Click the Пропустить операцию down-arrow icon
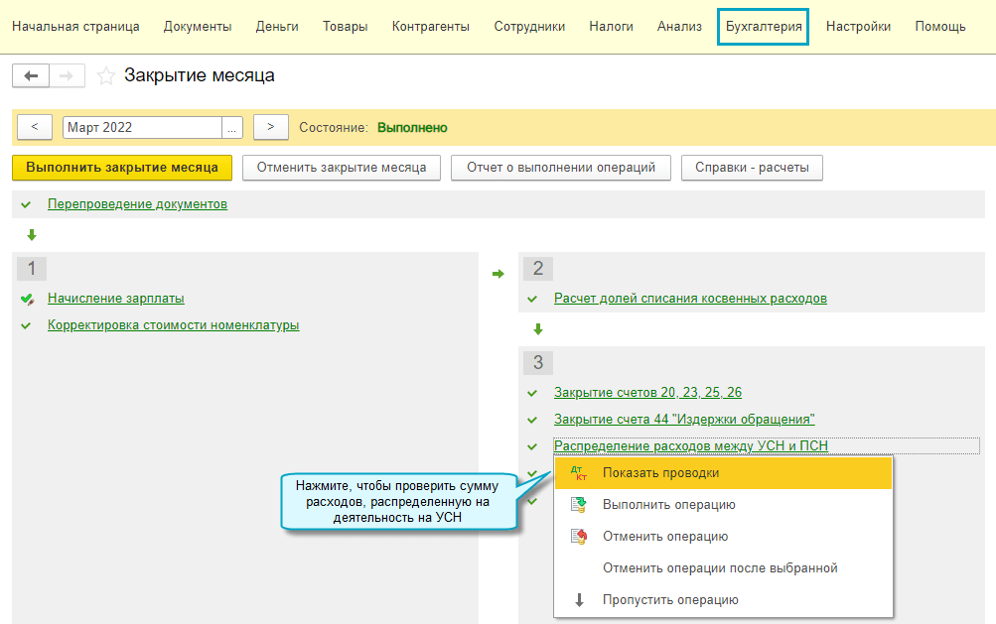This screenshot has height=624, width=996. tap(580, 600)
